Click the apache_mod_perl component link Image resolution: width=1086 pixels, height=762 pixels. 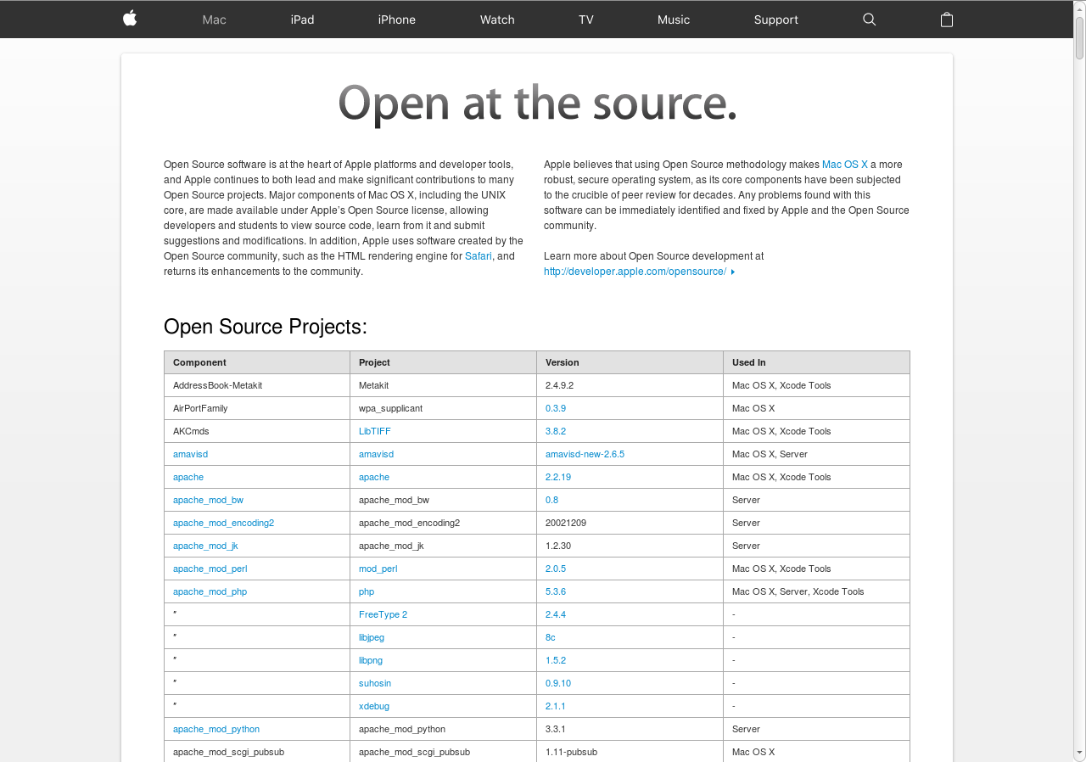pos(210,569)
